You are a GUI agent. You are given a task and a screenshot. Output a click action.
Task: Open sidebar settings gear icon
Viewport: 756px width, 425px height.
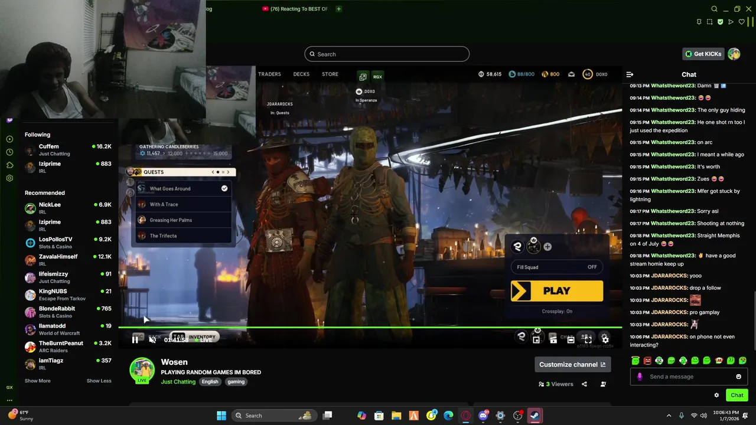(x=9, y=178)
